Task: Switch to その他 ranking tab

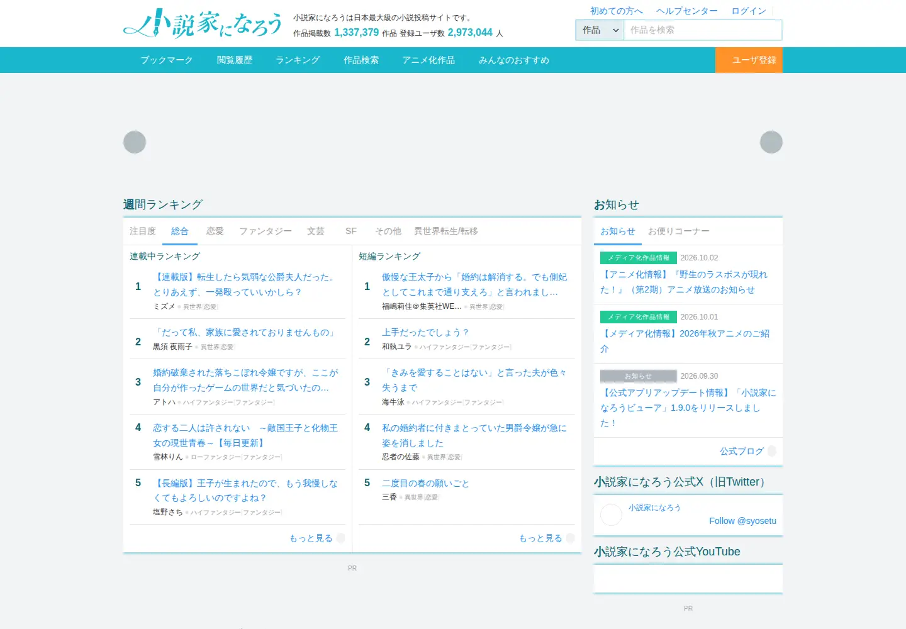Action: (x=388, y=231)
